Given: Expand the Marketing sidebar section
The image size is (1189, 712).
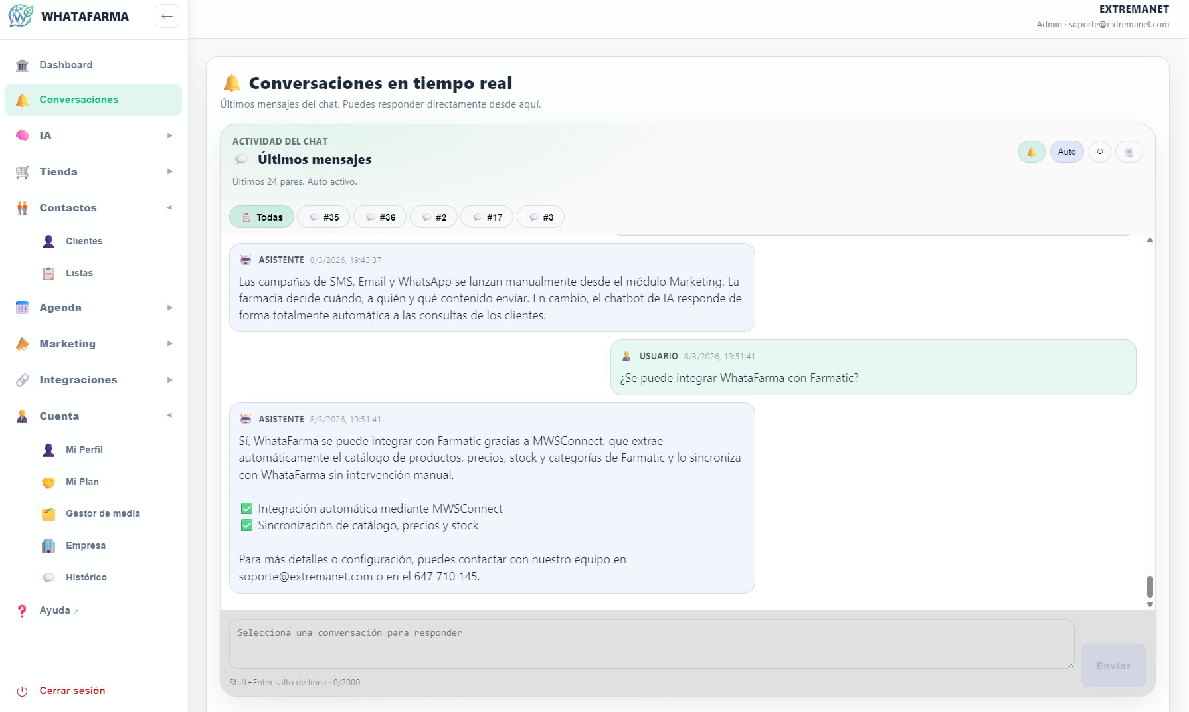Looking at the screenshot, I should [x=93, y=344].
